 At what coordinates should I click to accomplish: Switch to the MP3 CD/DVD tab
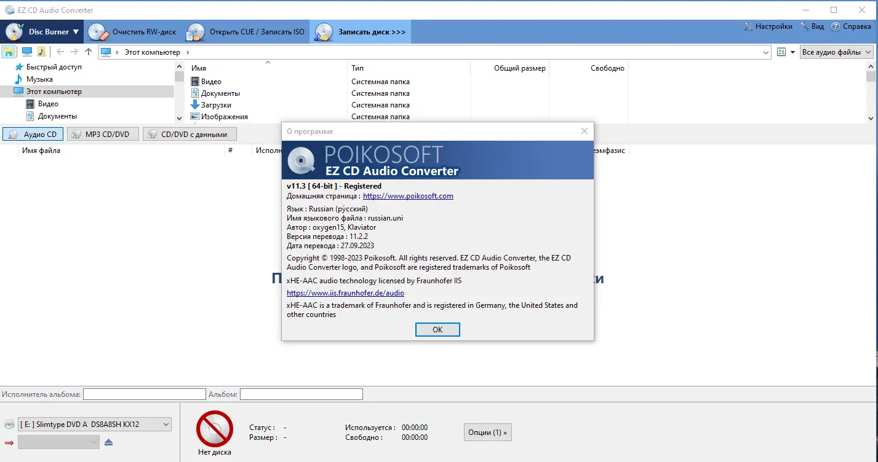point(103,134)
